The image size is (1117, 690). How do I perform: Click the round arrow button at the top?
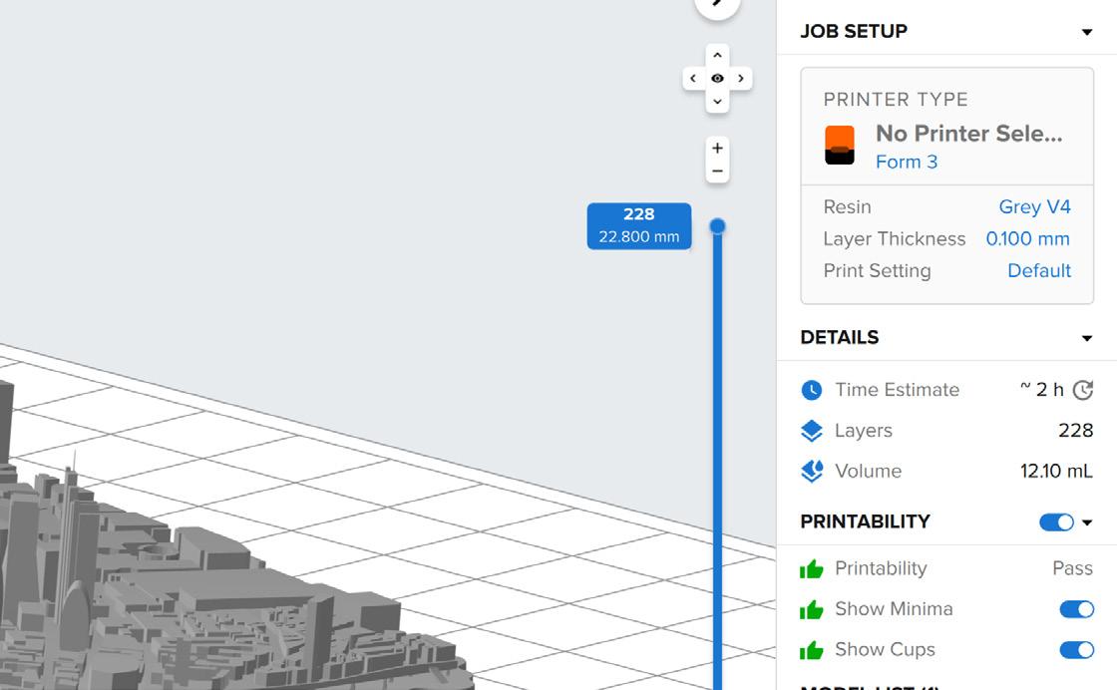(717, 6)
